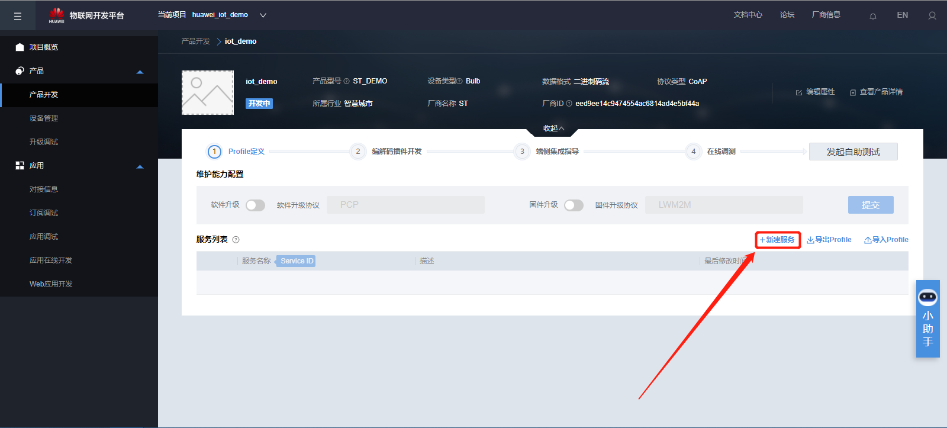Open the 论坛 link
947x428 pixels.
point(787,15)
